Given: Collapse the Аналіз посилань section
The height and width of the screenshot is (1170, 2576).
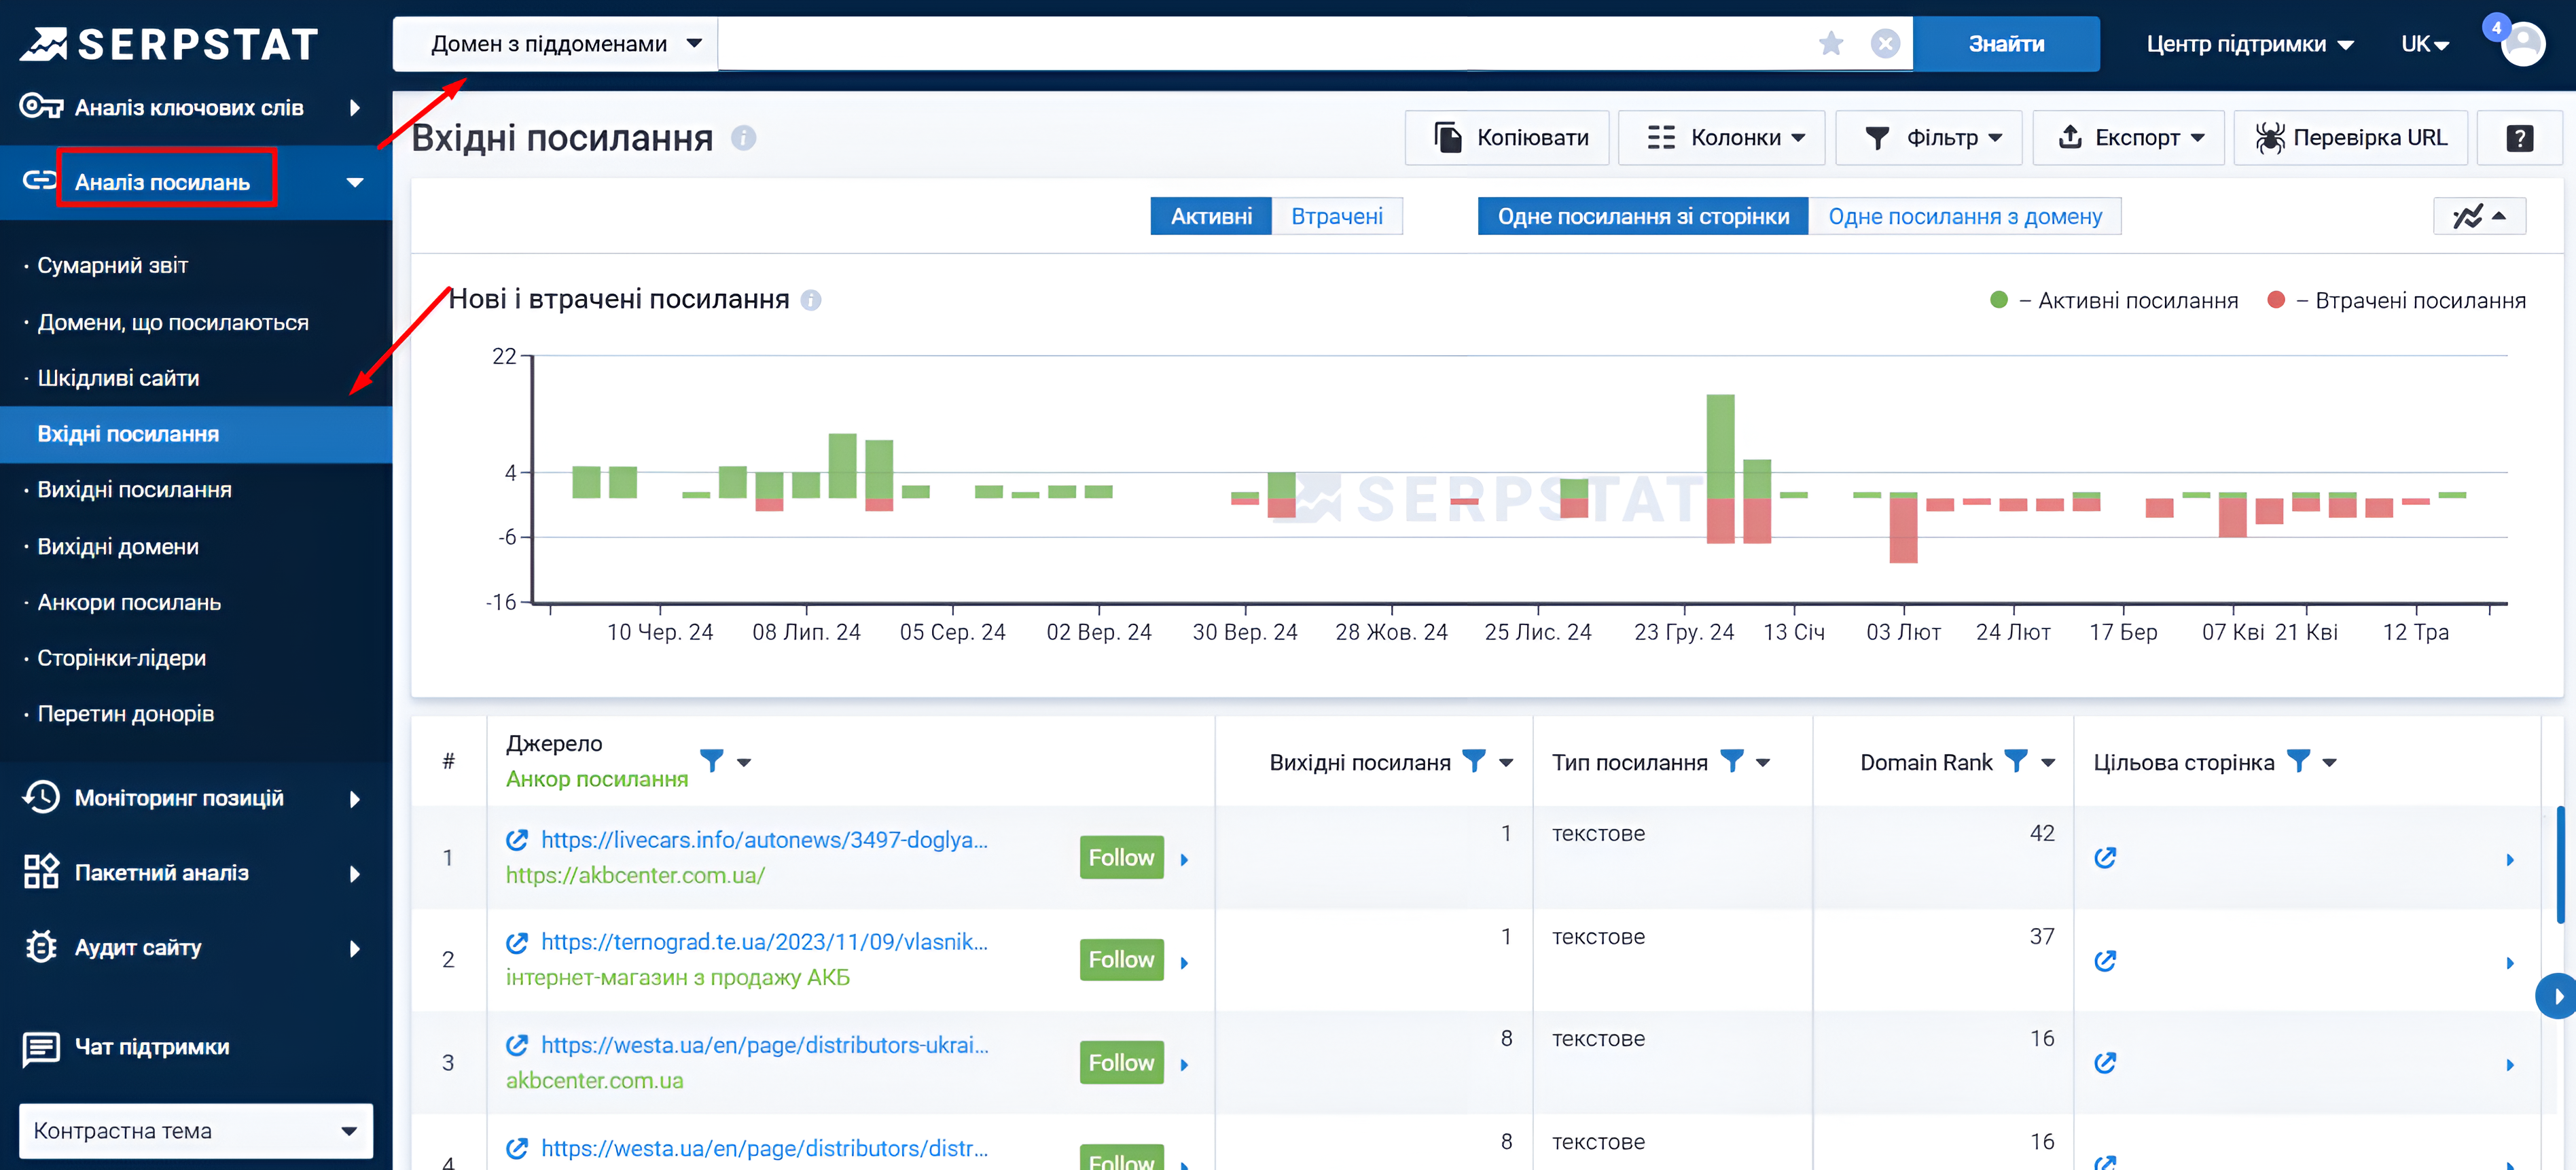Looking at the screenshot, I should pyautogui.click(x=354, y=182).
